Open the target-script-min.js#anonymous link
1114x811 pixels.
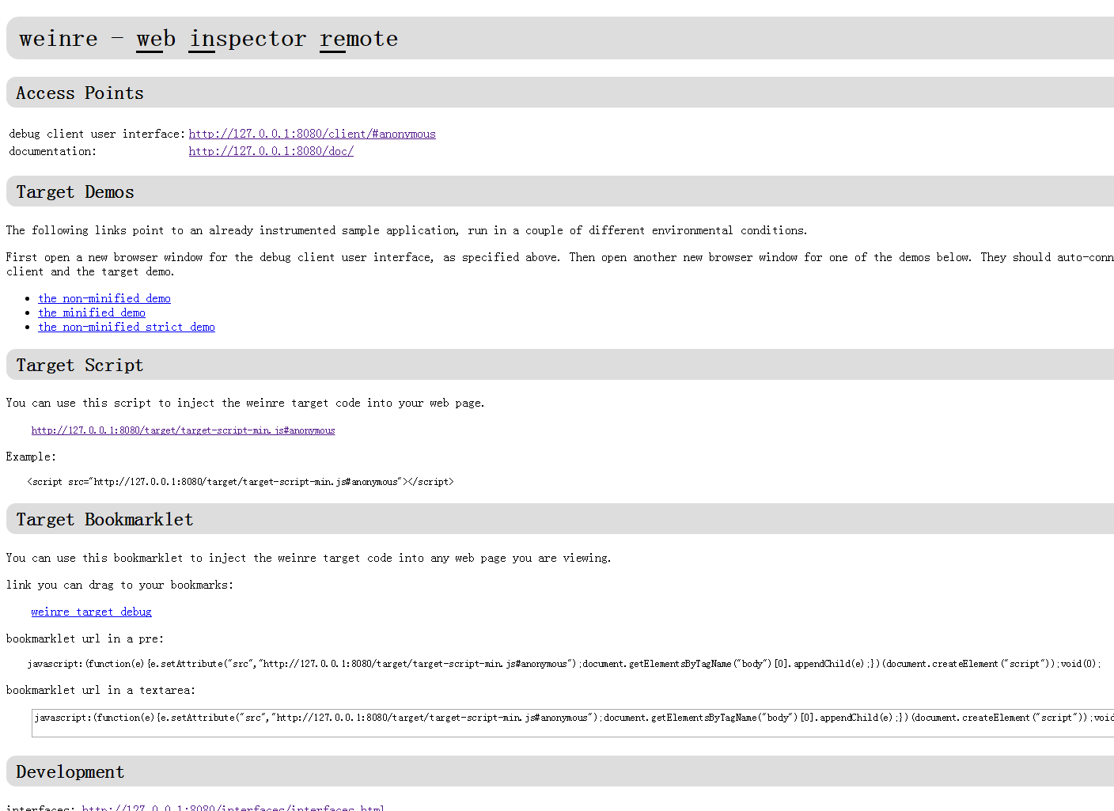coord(183,430)
